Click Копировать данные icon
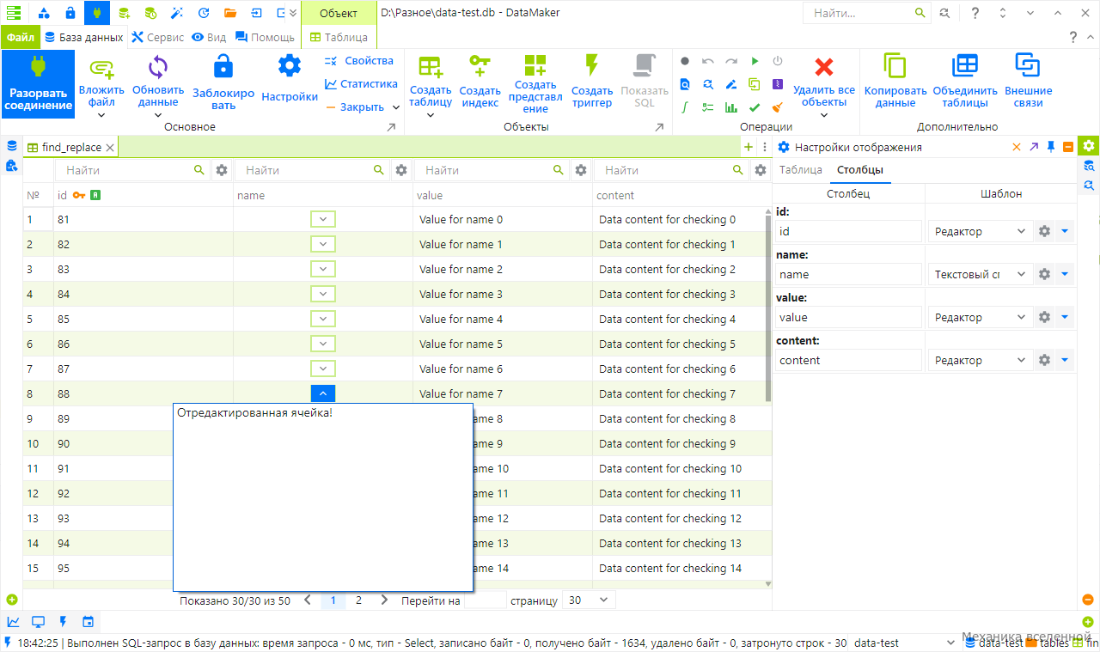1100x652 pixels. pyautogui.click(x=895, y=67)
